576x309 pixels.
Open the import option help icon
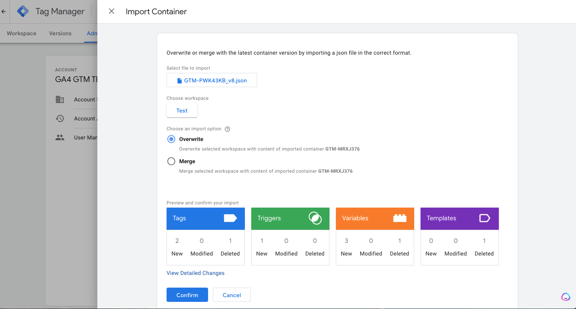tap(227, 129)
